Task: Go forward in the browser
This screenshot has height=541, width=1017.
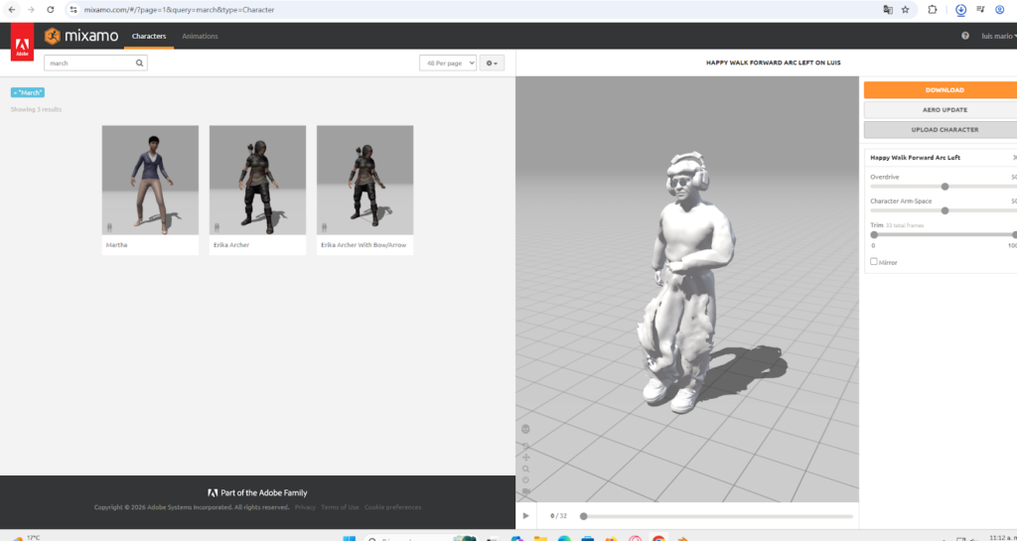Action: point(31,10)
